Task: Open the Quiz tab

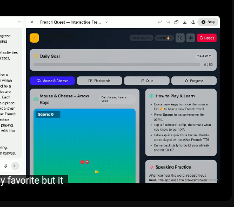Action: tap(147, 81)
